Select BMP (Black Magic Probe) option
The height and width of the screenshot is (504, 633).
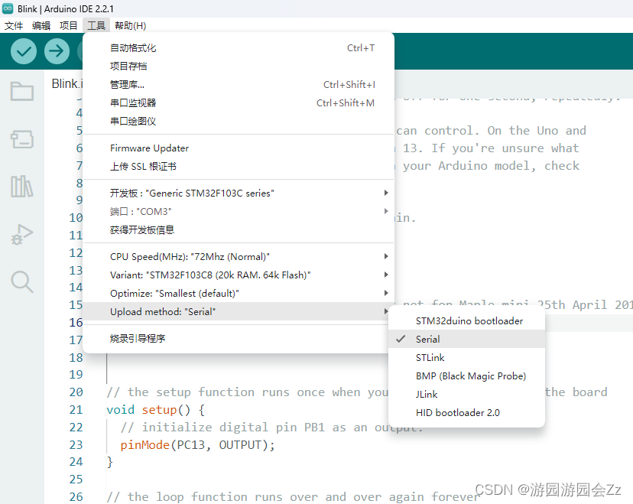[466, 376]
